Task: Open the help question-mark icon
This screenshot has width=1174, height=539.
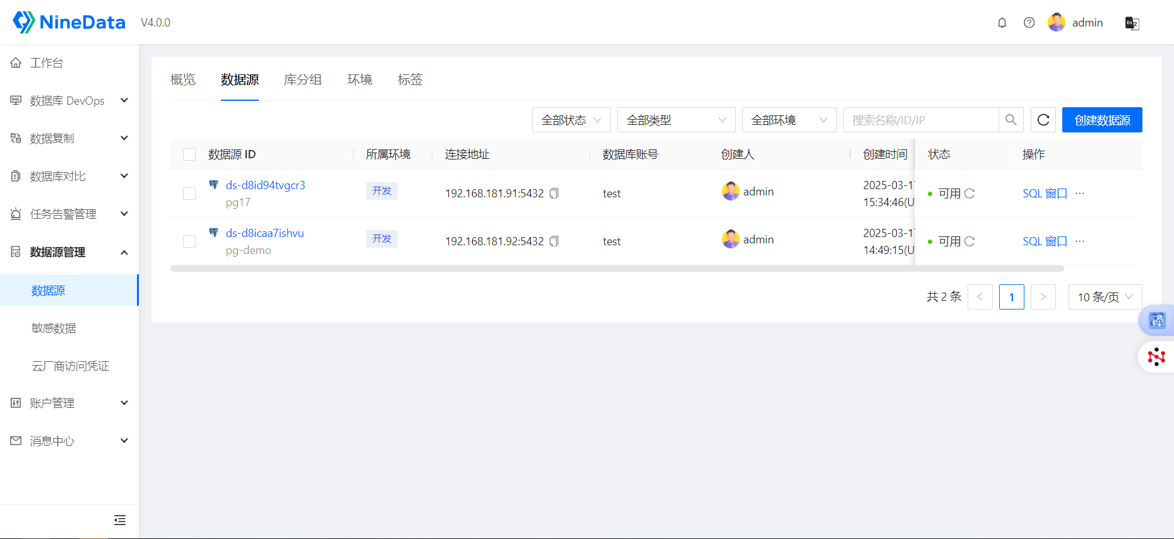Action: pyautogui.click(x=1029, y=23)
